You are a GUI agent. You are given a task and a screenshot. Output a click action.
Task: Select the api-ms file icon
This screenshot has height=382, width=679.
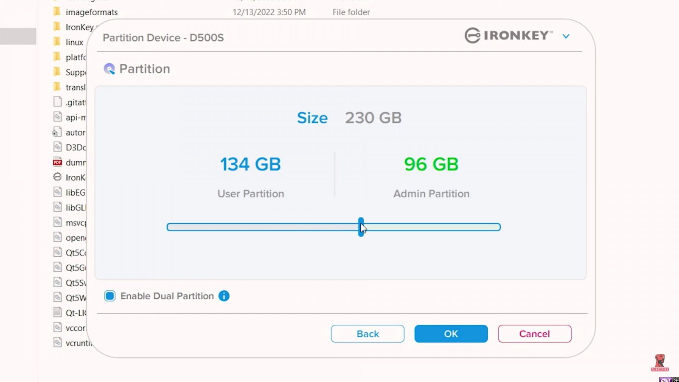click(x=57, y=117)
